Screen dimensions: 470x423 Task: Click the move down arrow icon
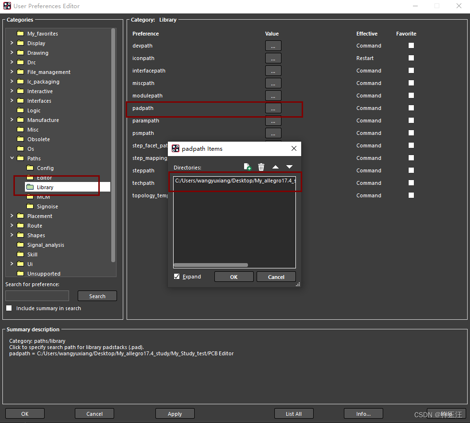pyautogui.click(x=289, y=167)
